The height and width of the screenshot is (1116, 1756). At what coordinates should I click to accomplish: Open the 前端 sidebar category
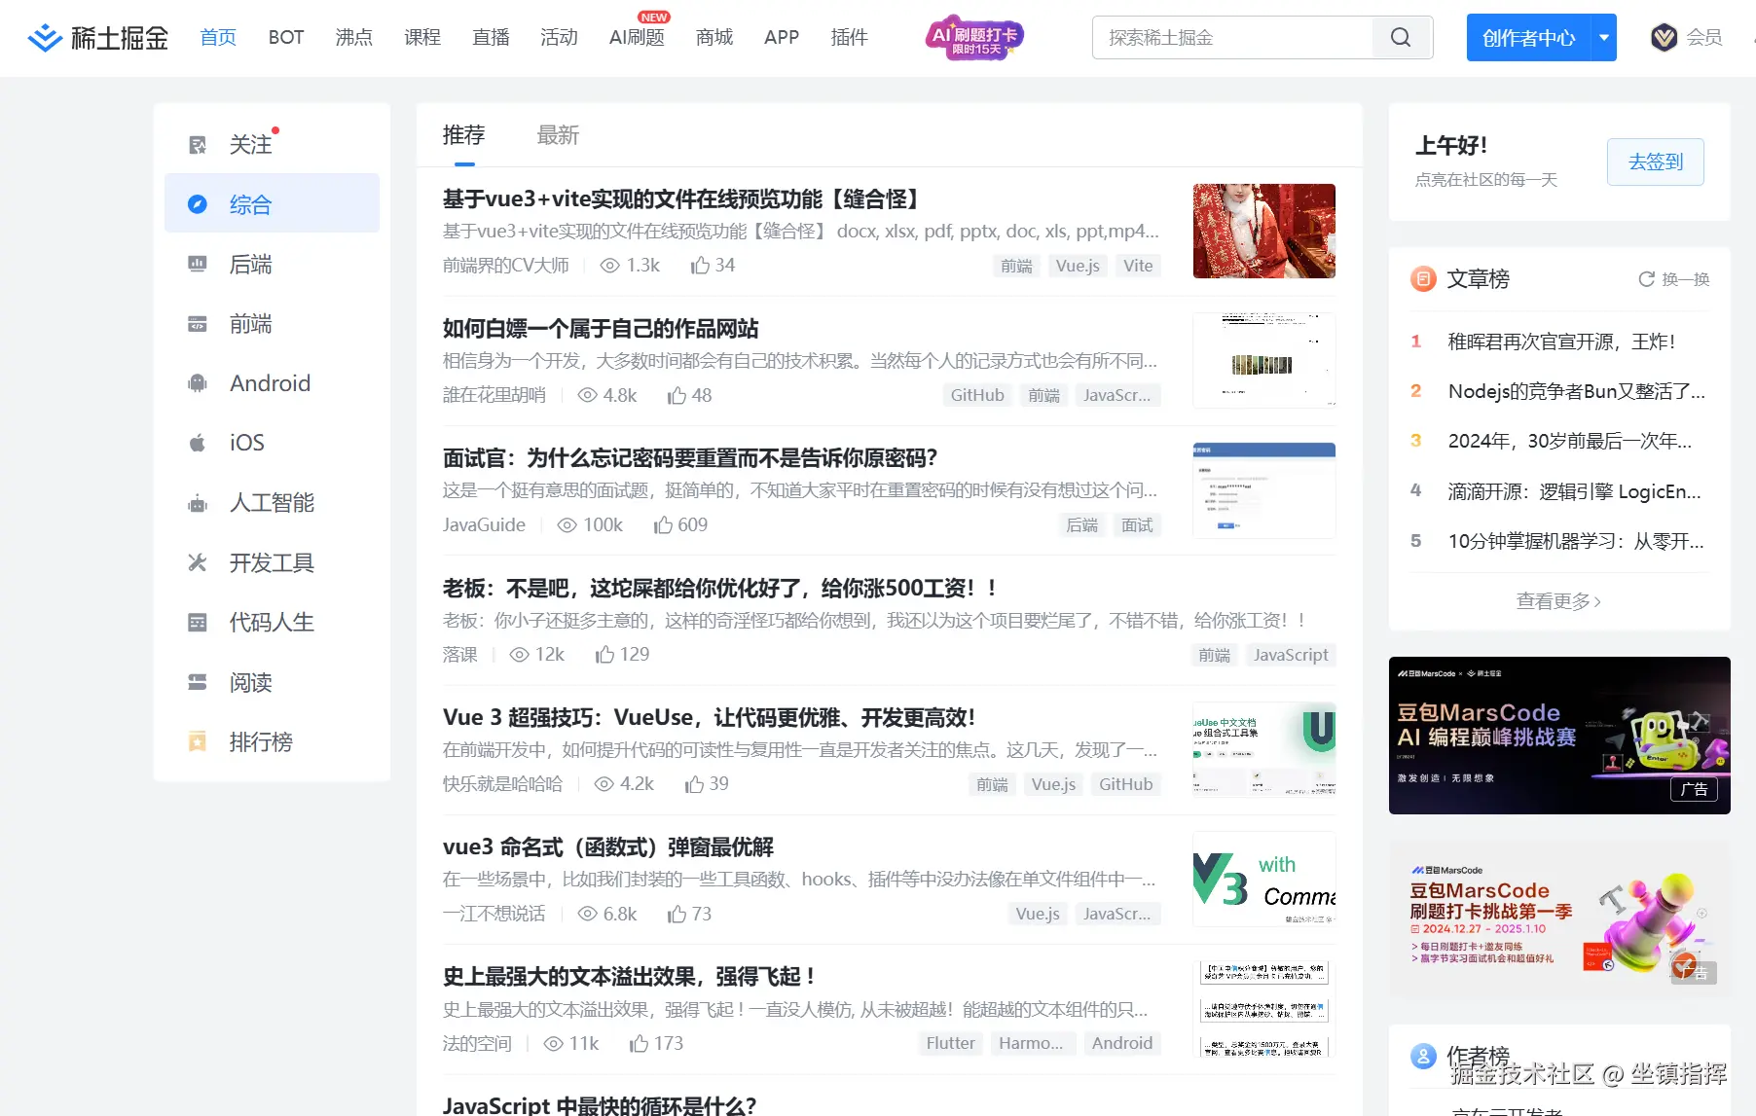(x=272, y=324)
